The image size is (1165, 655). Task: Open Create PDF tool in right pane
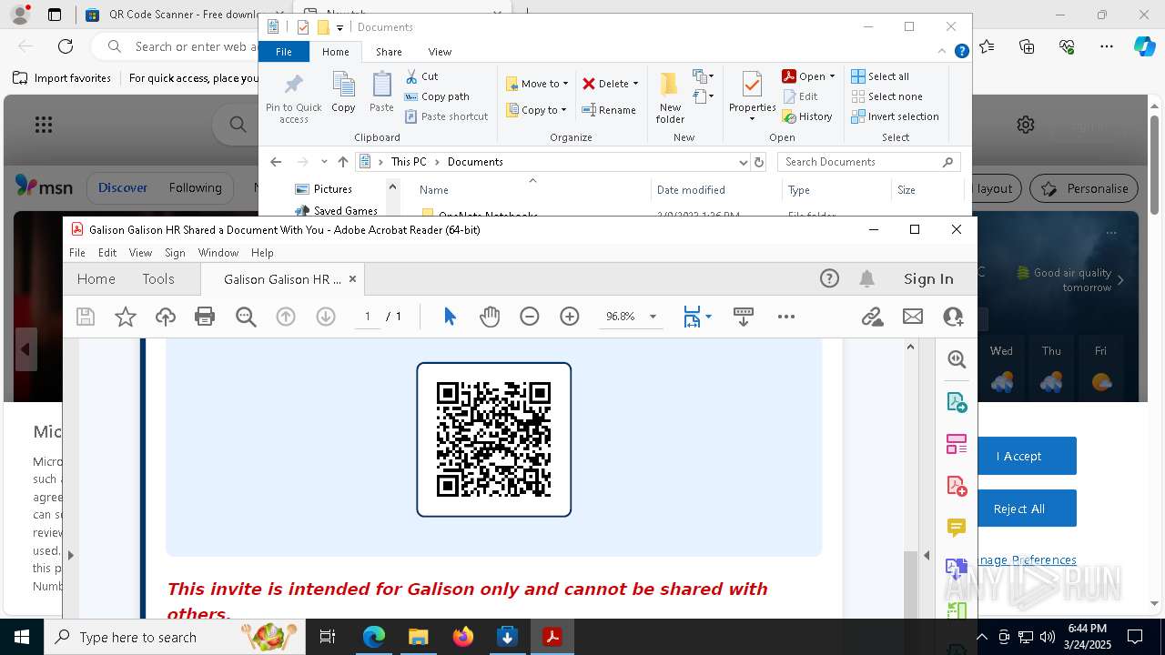click(x=957, y=486)
